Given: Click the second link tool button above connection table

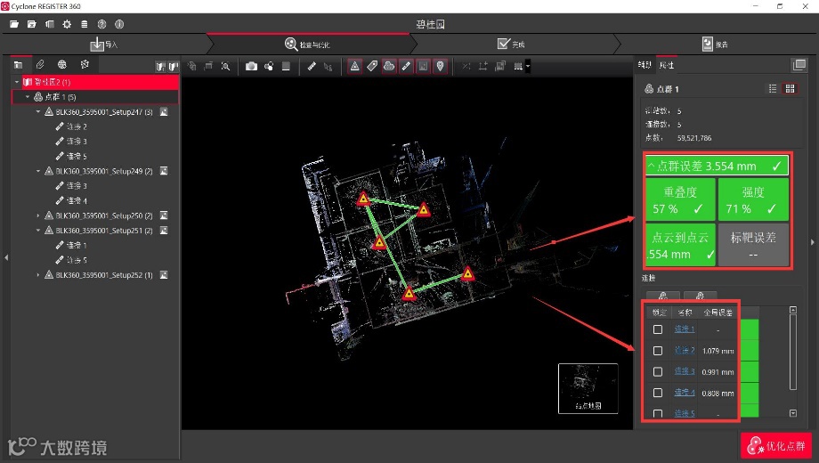Looking at the screenshot, I should point(700,296).
